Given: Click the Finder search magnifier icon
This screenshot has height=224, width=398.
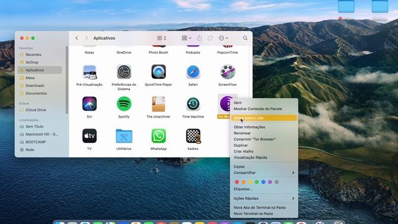Looking at the screenshot, I should 245,38.
